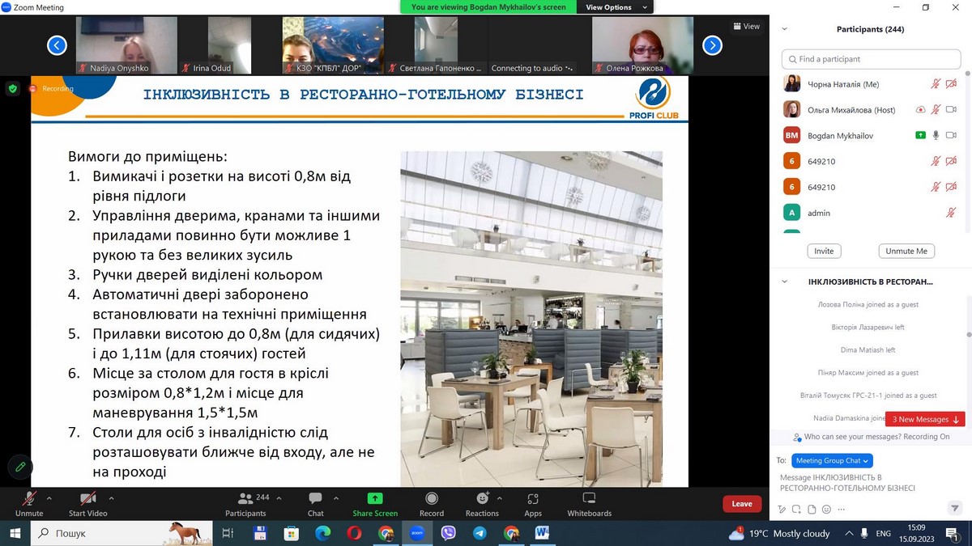Click the send message arrow icon
The image size is (972, 546).
pyautogui.click(x=954, y=509)
